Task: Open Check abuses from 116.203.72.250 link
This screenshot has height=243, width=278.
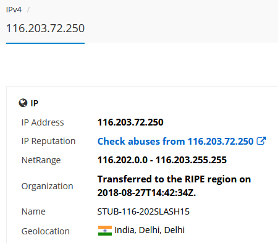Action: (x=175, y=142)
